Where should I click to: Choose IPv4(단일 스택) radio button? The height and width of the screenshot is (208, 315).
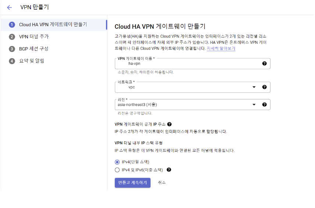point(117,162)
